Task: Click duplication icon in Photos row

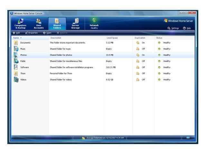Action: coord(138,55)
